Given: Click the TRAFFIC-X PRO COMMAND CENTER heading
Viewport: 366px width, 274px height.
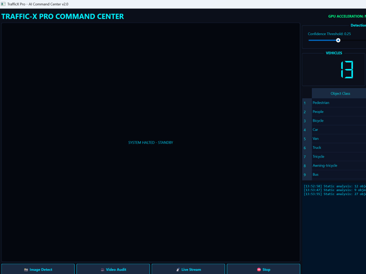Looking at the screenshot, I should [63, 16].
